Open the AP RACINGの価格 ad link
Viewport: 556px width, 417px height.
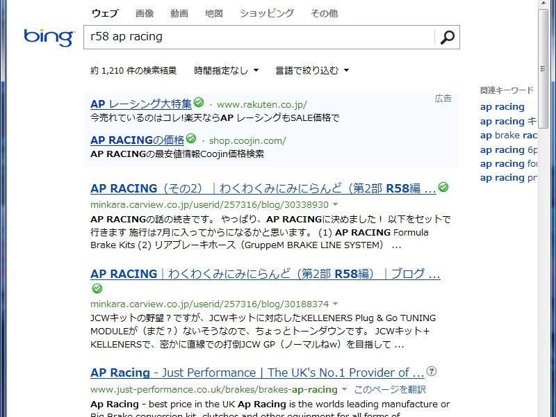[137, 140]
